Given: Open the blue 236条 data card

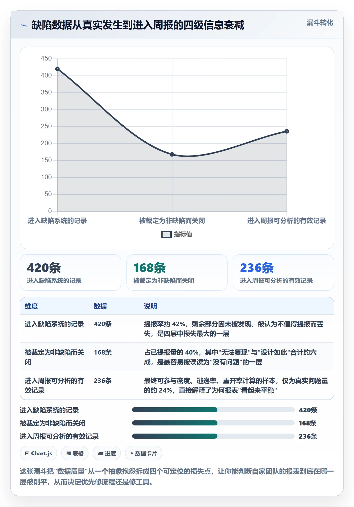Looking at the screenshot, I should (283, 272).
